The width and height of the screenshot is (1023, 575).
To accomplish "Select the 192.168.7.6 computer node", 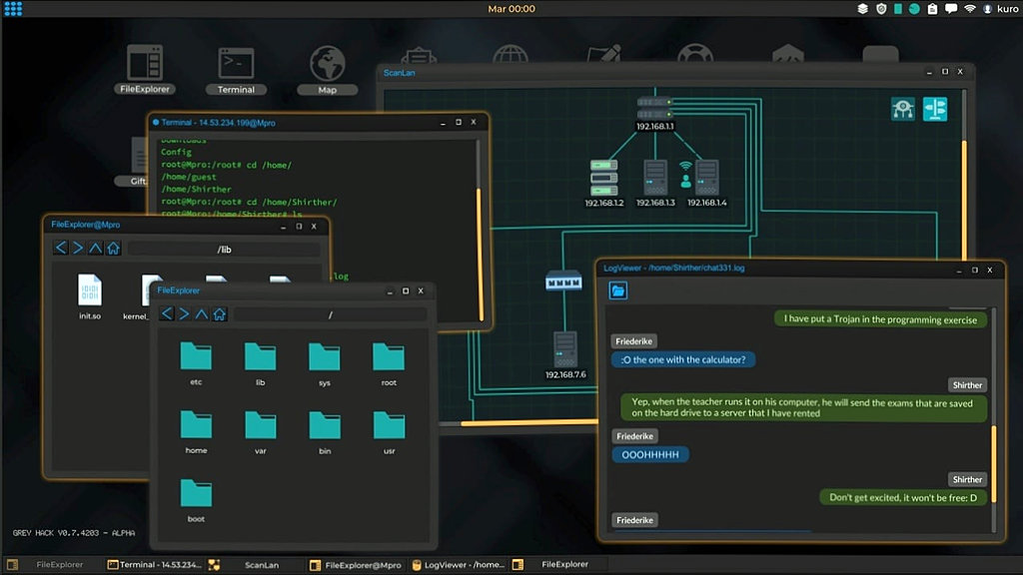I will [565, 354].
